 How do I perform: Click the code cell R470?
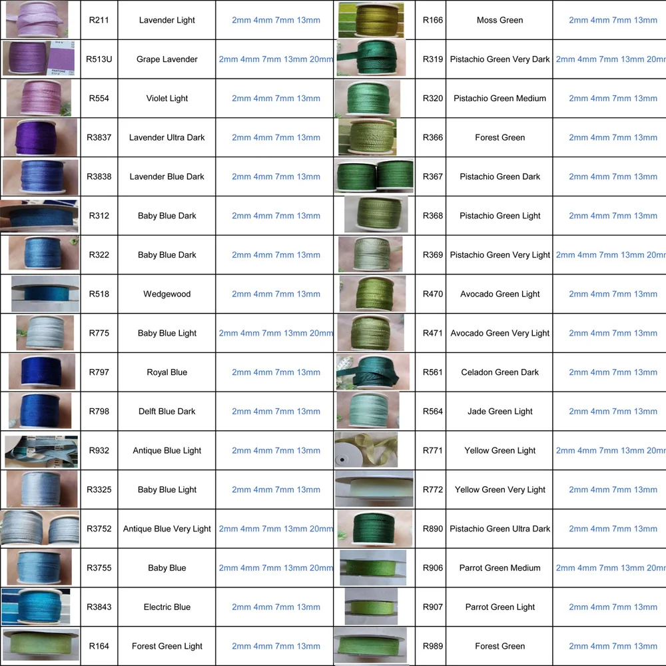[432, 294]
